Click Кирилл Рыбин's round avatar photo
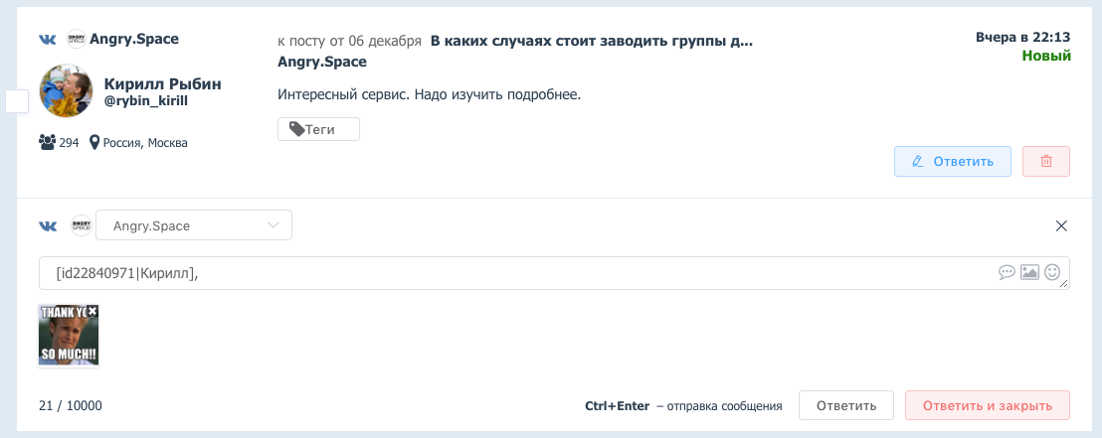This screenshot has width=1102, height=438. tap(66, 91)
